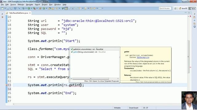
Task: Focus the Quick Access search field
Action: [x=165, y=8]
